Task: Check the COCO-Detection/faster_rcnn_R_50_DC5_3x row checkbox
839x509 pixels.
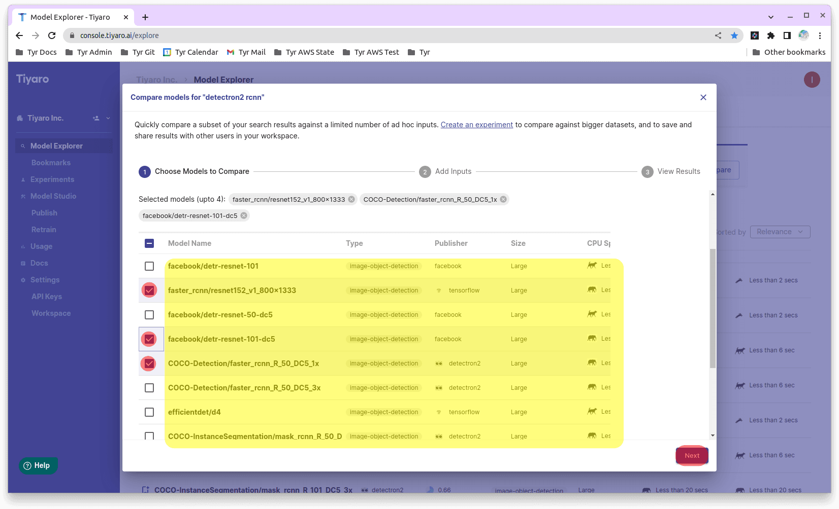Action: click(x=149, y=388)
